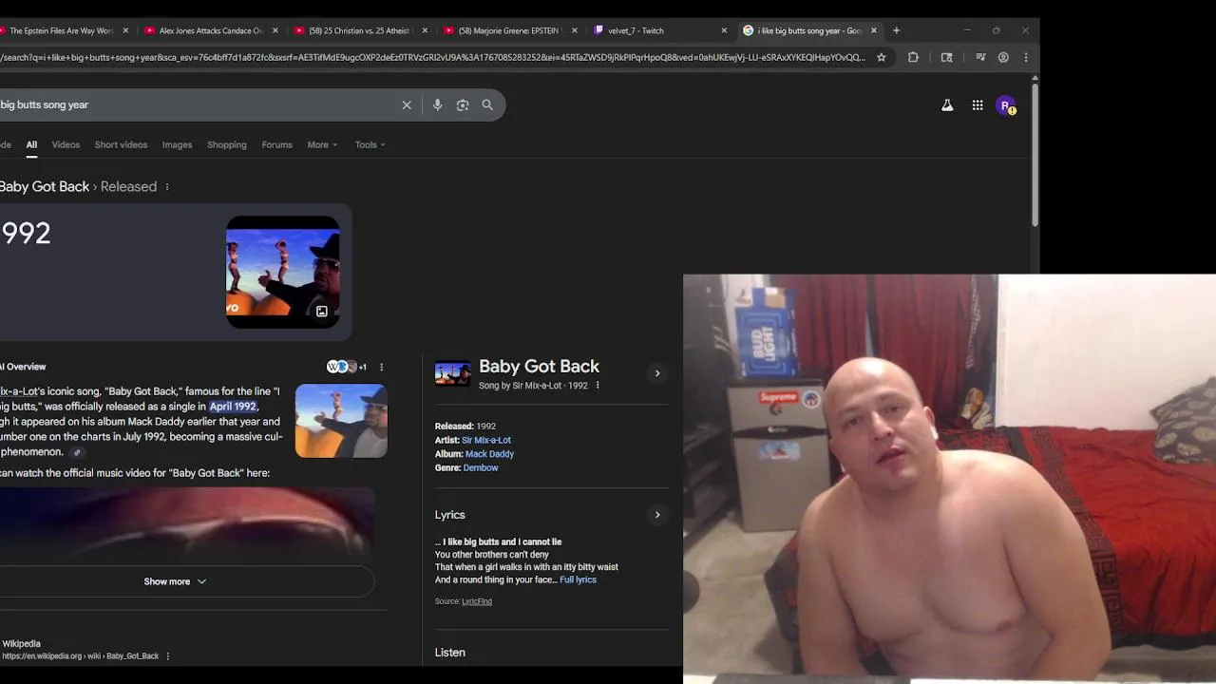
Task: Close the Alex Jones Attacks tab
Action: click(275, 30)
